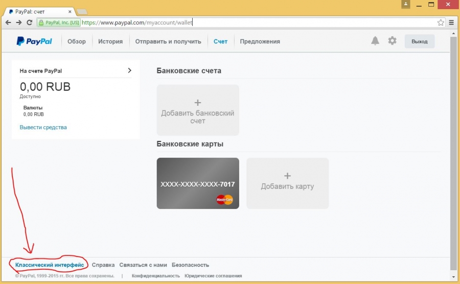This screenshot has height=284, width=460.
Task: Click Связаться с нами link
Action: 143,265
